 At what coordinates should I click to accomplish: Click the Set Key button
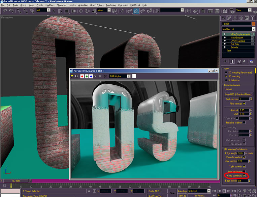182,196
